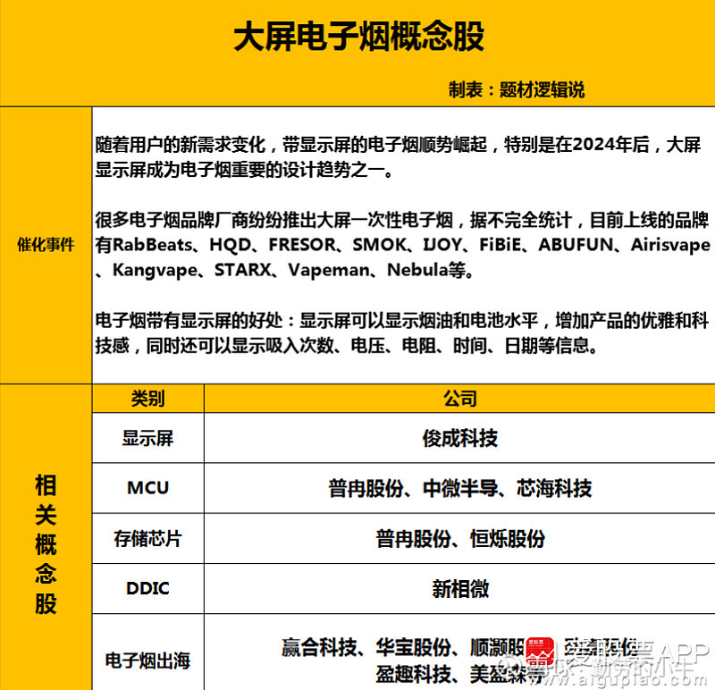Click the company cell 俊成科技

tap(460, 438)
